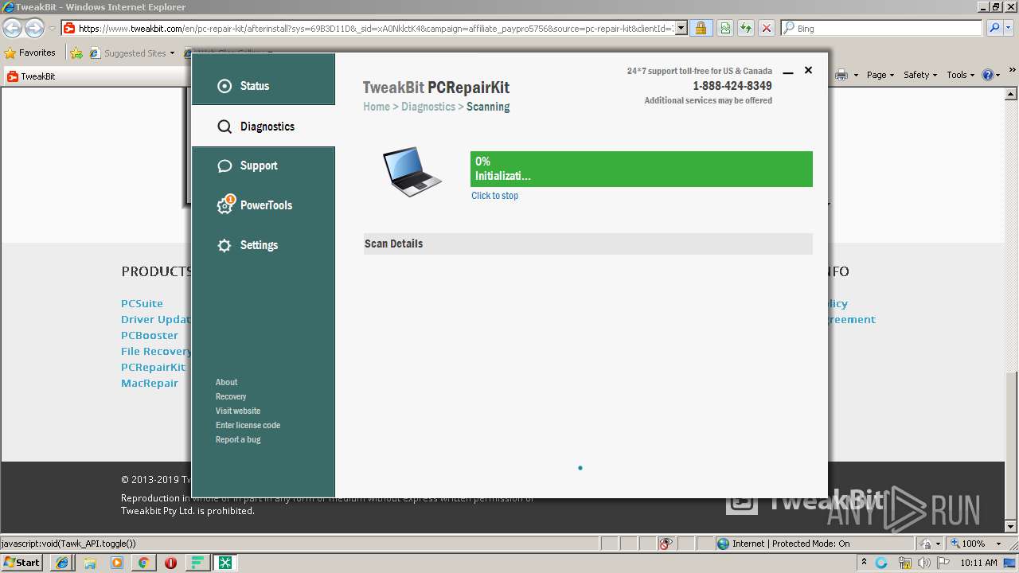Screen dimensions: 1019x573
Task: Click Internet Explorer taskbar icon
Action: point(62,563)
